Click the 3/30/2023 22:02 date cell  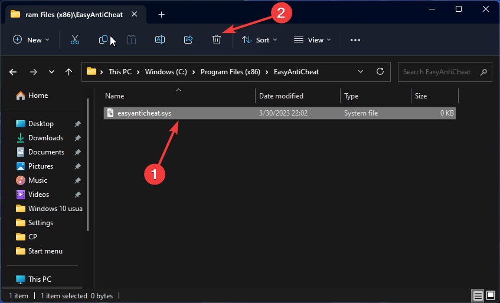point(283,113)
